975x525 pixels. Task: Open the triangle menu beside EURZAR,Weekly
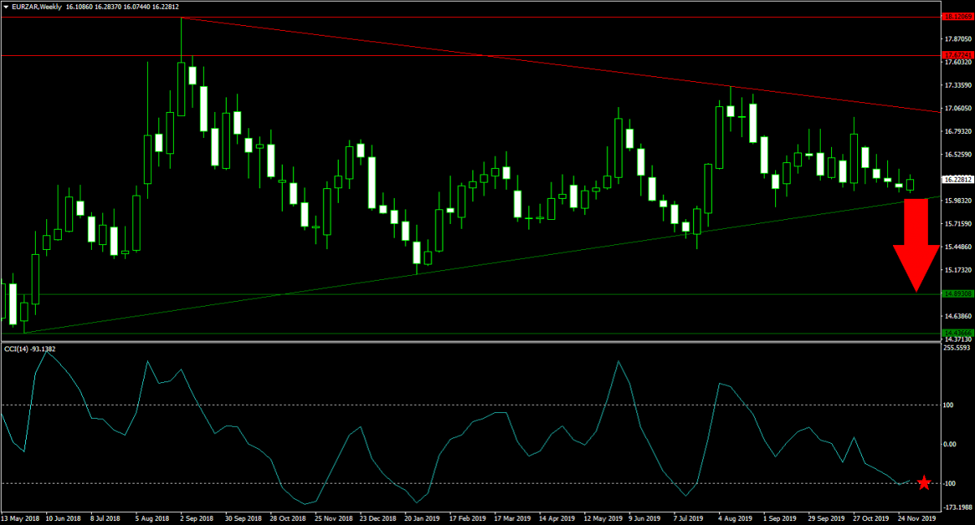click(x=6, y=6)
